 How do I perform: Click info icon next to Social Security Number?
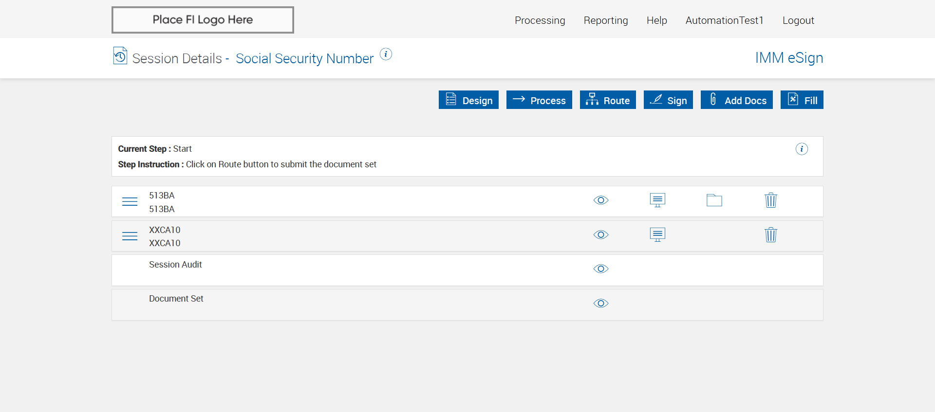point(386,54)
